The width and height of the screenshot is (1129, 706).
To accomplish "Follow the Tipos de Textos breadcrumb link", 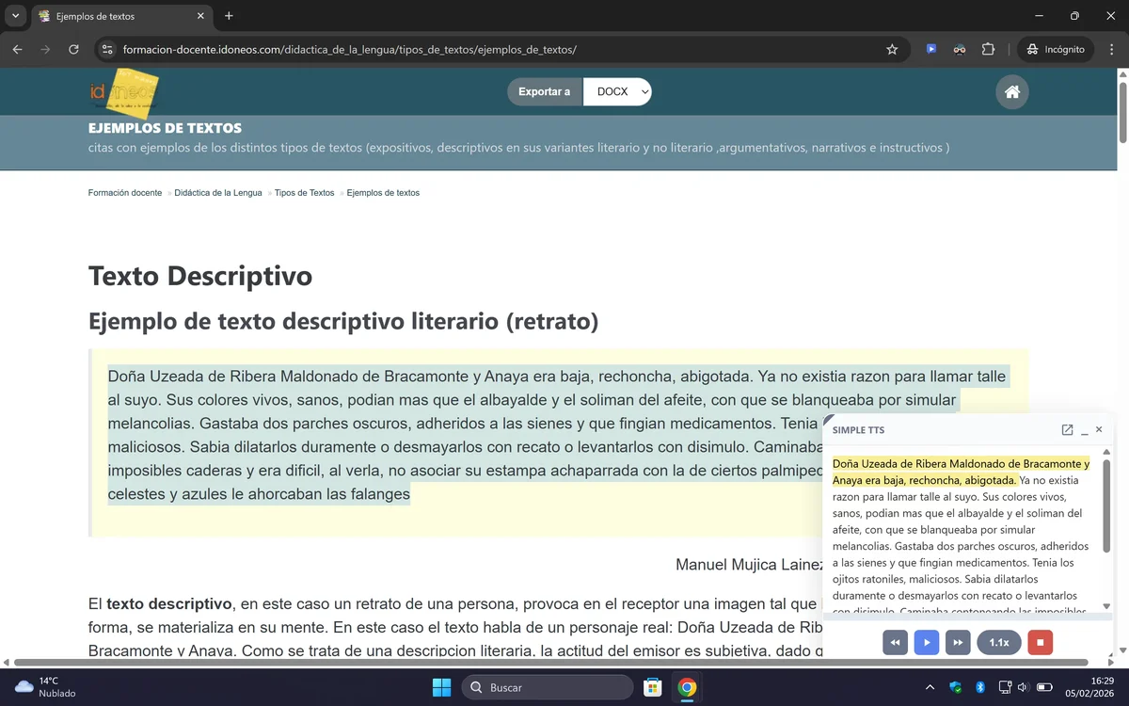I will point(304,192).
